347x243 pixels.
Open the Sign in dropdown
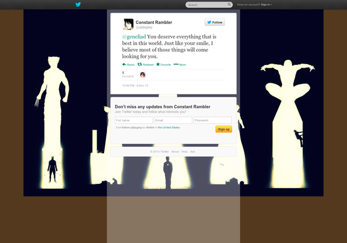click(267, 5)
